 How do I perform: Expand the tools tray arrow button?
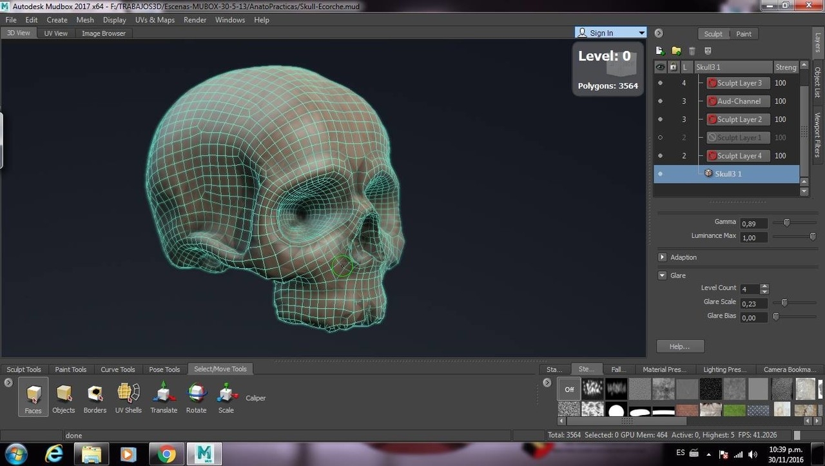tap(8, 382)
